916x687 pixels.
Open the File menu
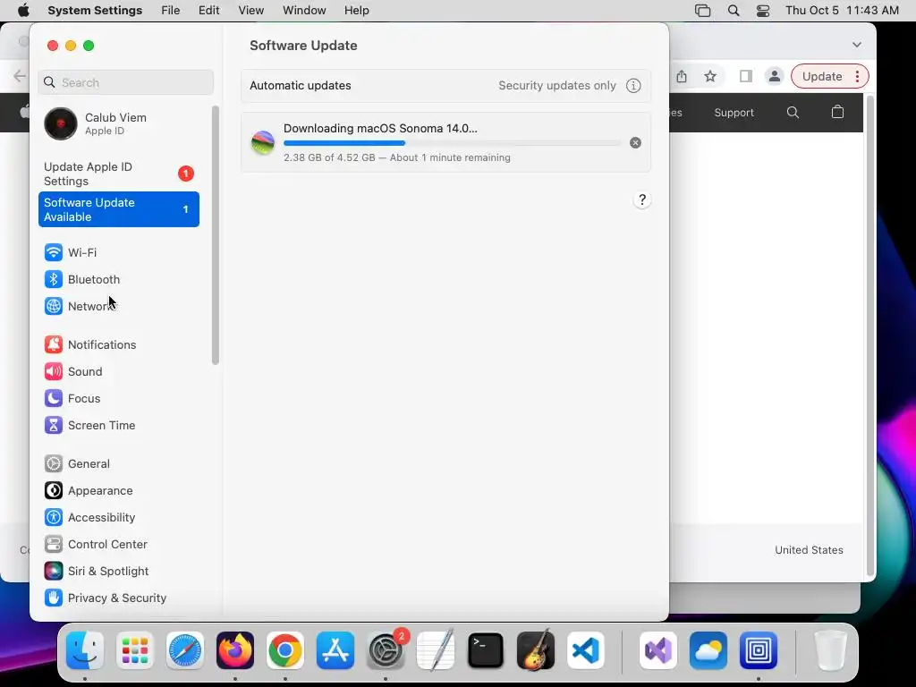171,11
